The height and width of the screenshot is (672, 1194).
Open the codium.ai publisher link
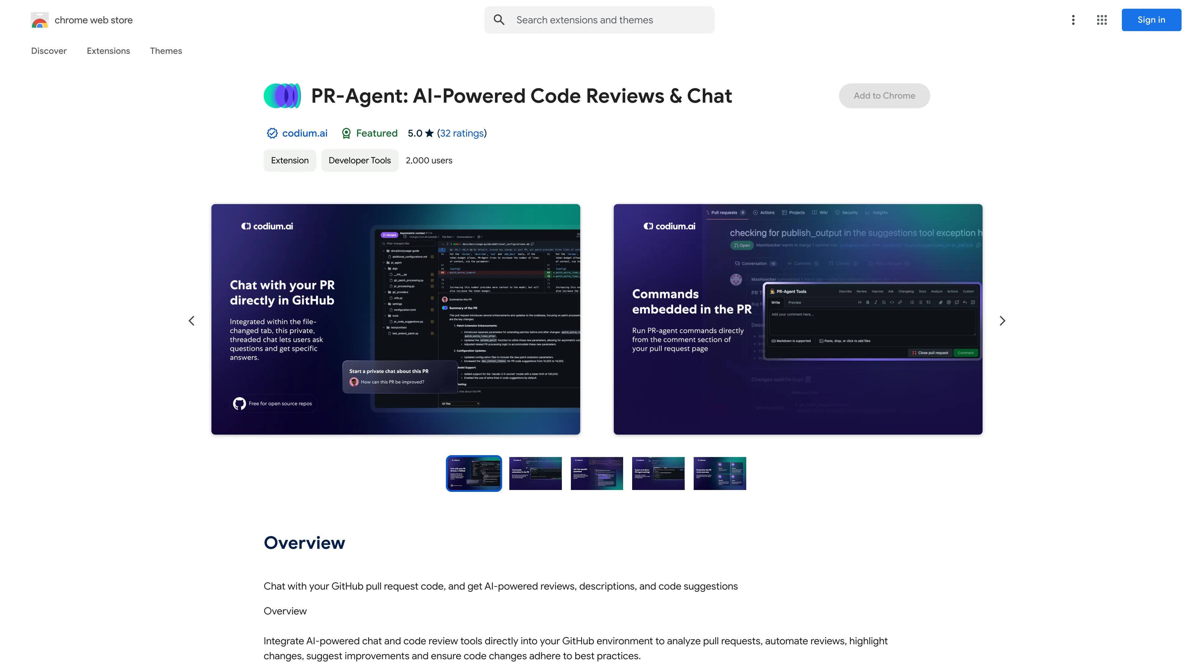tap(304, 133)
